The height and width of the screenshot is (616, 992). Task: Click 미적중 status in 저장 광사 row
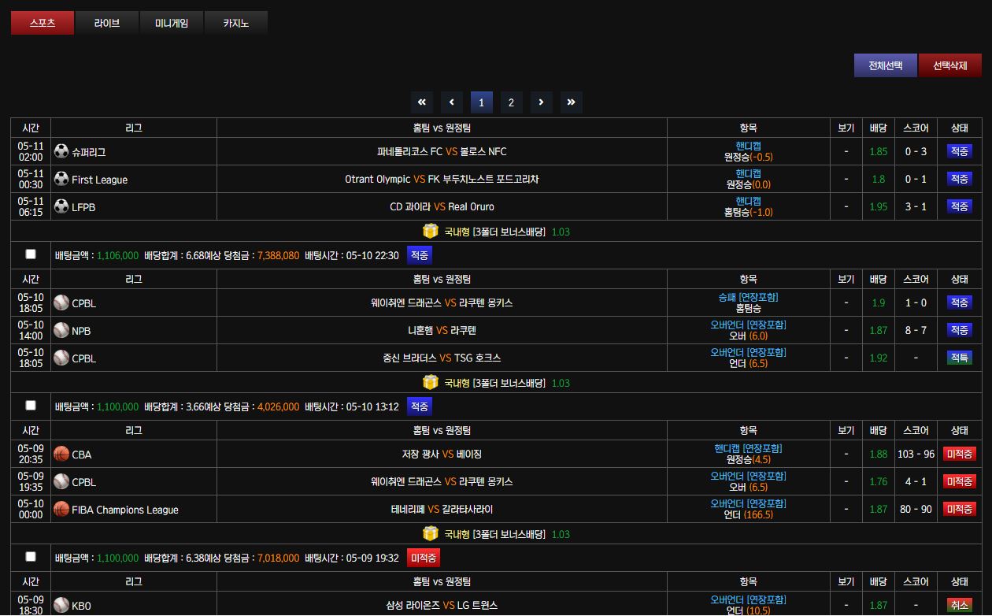pos(959,454)
